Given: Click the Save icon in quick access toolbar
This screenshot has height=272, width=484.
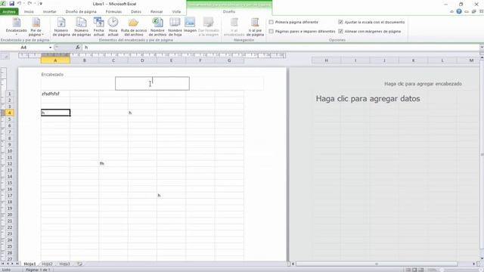Looking at the screenshot, I should (12, 4).
